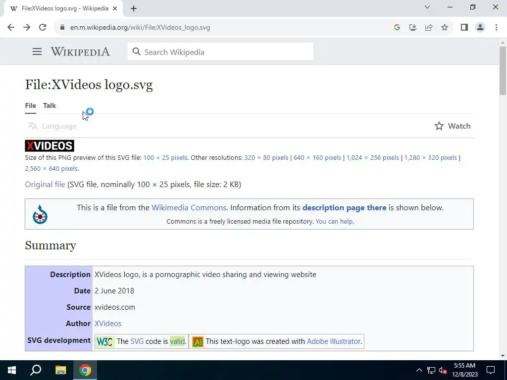Click the Language button
This screenshot has height=380, width=507.
(52, 126)
